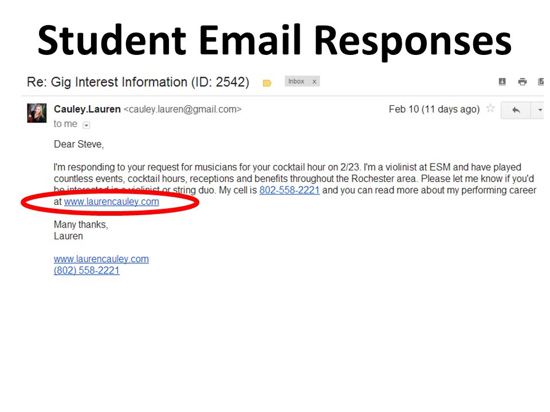Click the yellow importance label marker
Screen dimensions: 550x412
click(x=267, y=83)
